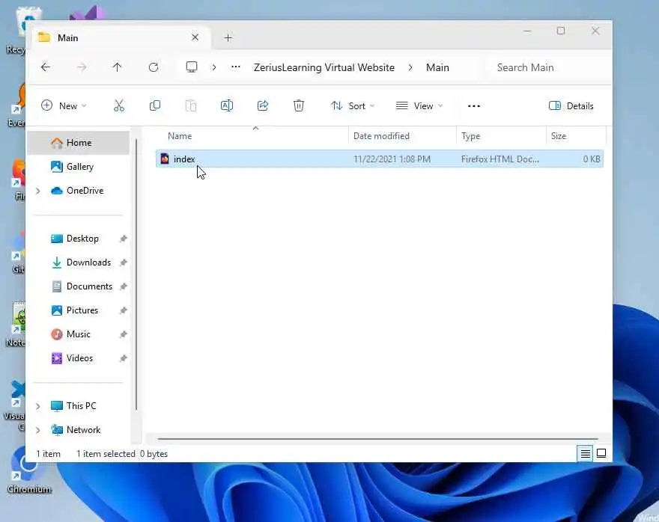Go forward with the right arrow button

pos(82,67)
